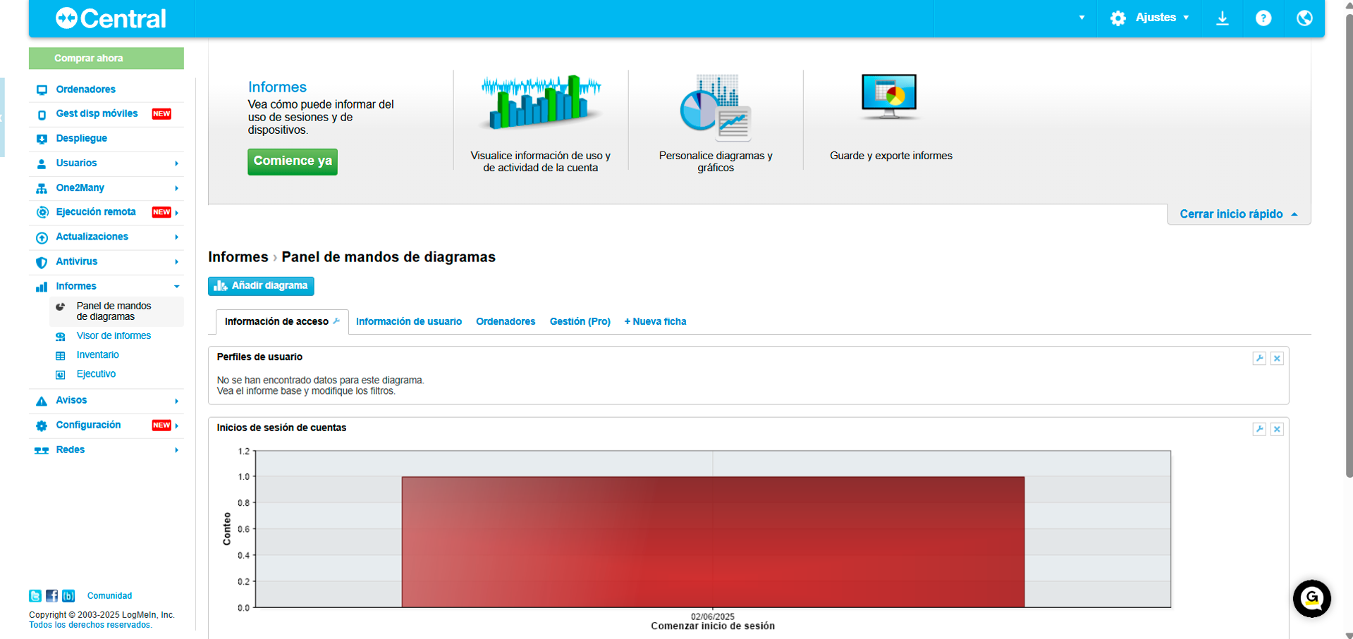Open the Ajustes gear icon
1353x639 pixels.
click(x=1118, y=18)
